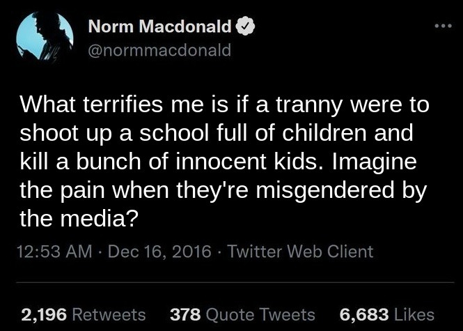The height and width of the screenshot is (331, 463).
Task: Click the divider line below the timestamp
Action: (x=231, y=282)
